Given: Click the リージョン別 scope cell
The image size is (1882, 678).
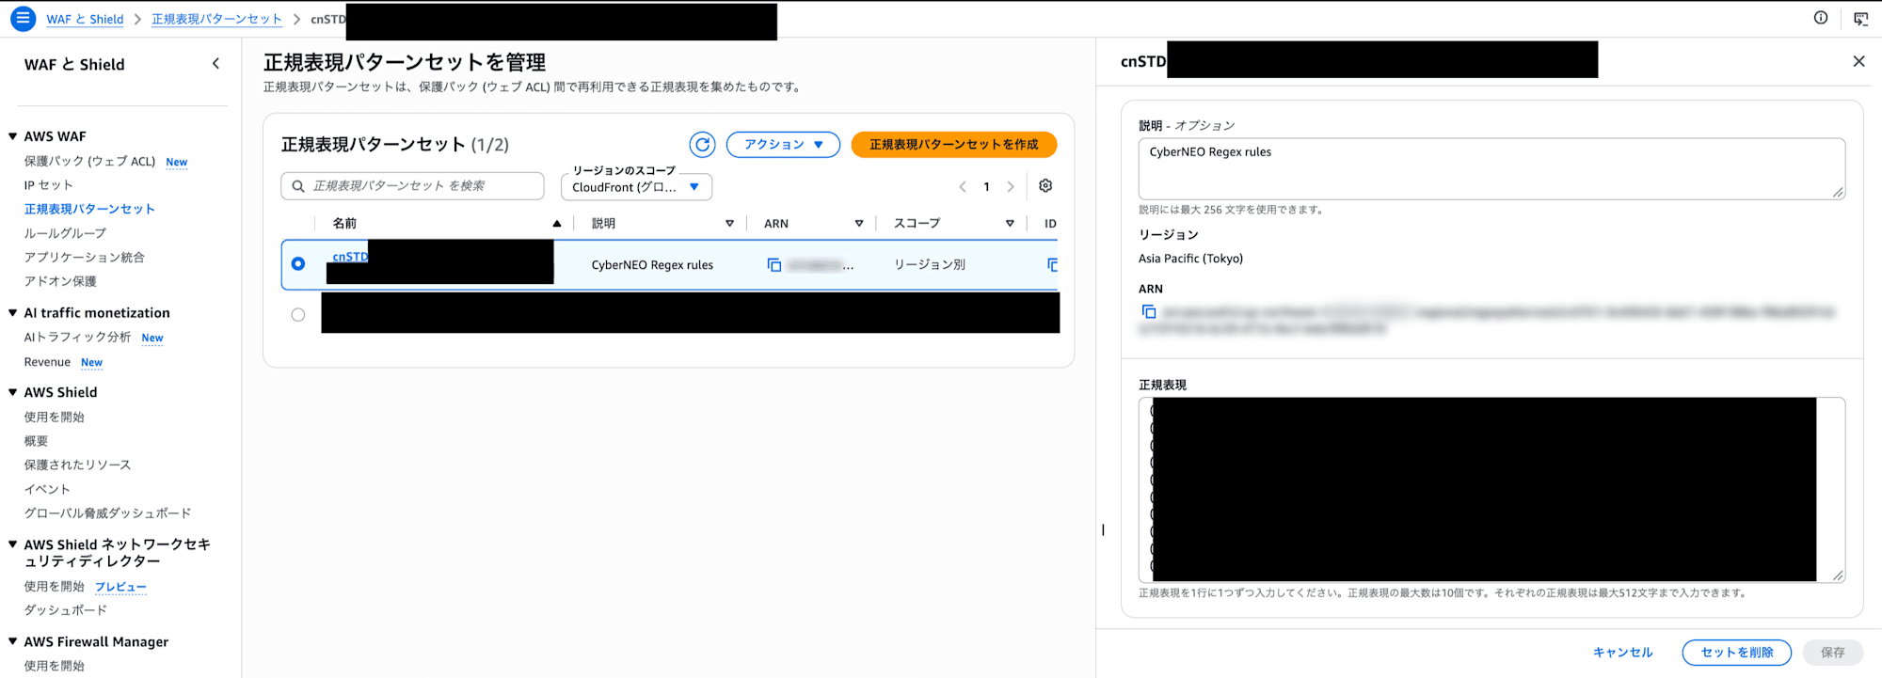Looking at the screenshot, I should pos(930,265).
